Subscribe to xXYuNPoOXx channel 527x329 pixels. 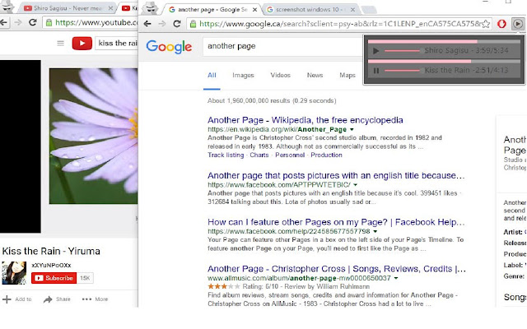click(54, 278)
